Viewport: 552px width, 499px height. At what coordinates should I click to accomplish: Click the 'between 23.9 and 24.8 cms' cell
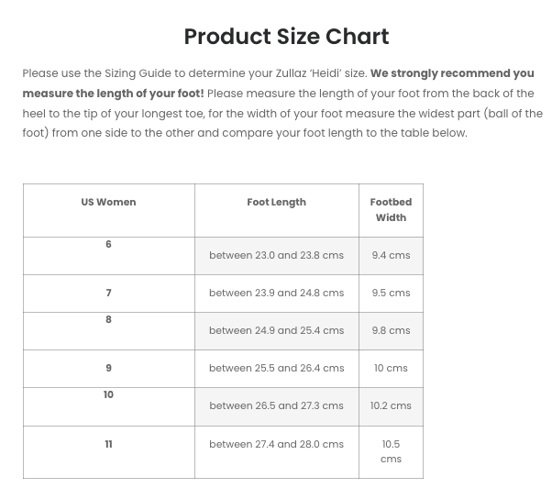[276, 293]
